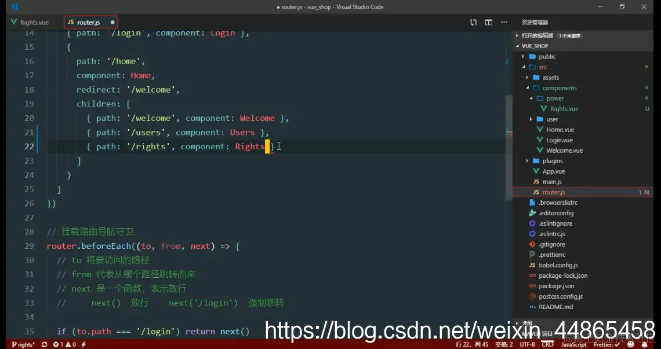Collapse the VUE_SHOP project root

[x=517, y=46]
